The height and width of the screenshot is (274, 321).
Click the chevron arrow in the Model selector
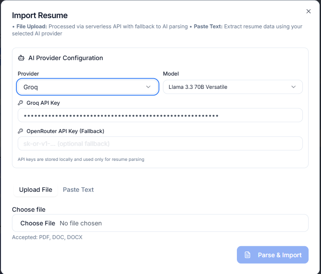pos(294,87)
